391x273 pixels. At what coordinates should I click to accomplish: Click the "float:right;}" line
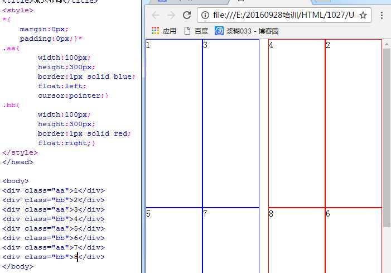pos(66,143)
